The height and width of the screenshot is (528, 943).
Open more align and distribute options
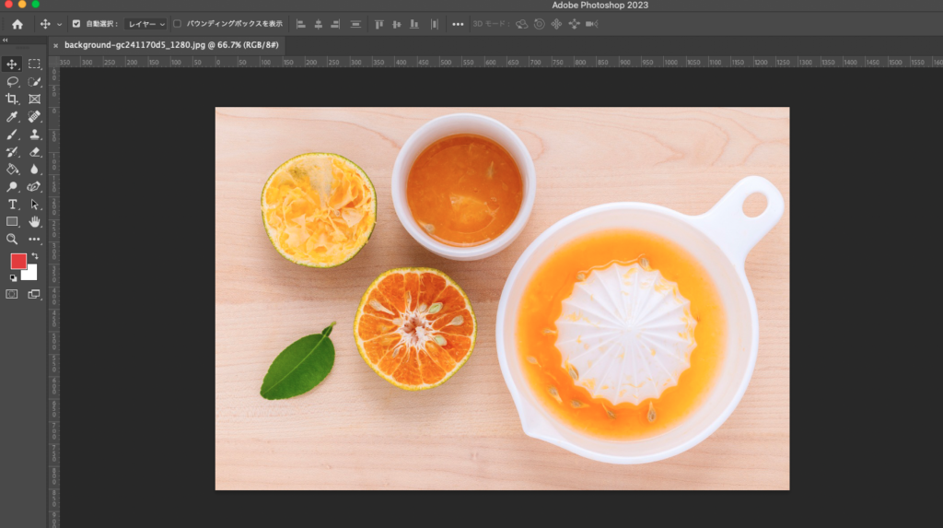tap(458, 24)
